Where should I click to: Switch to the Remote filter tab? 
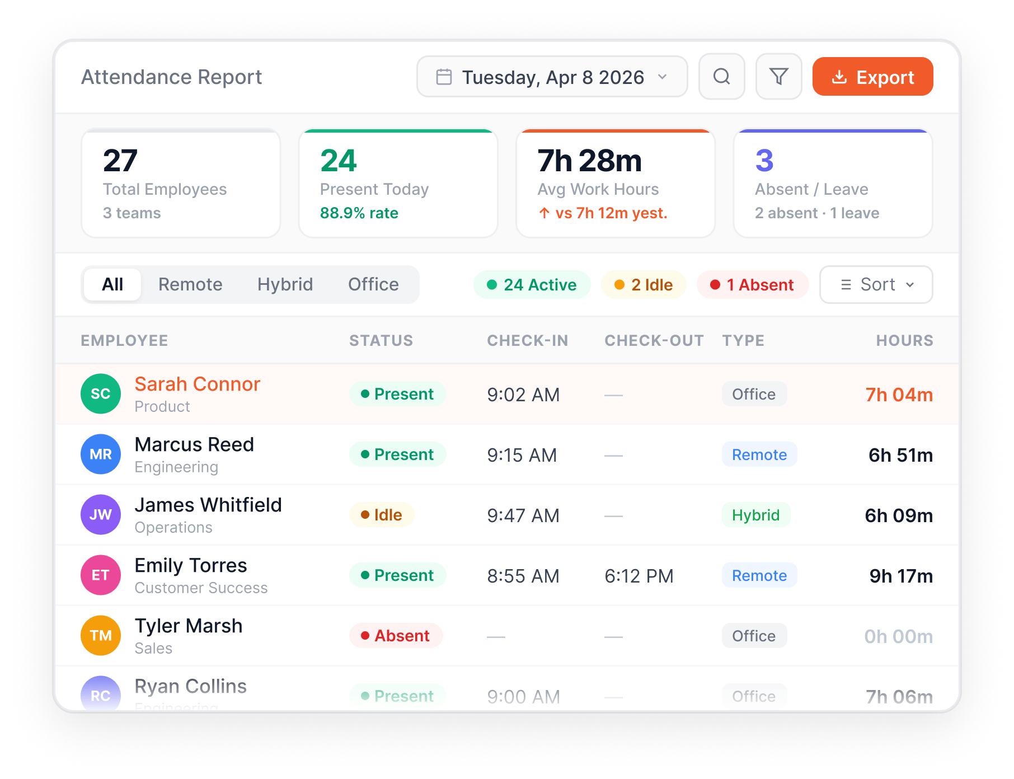coord(190,284)
